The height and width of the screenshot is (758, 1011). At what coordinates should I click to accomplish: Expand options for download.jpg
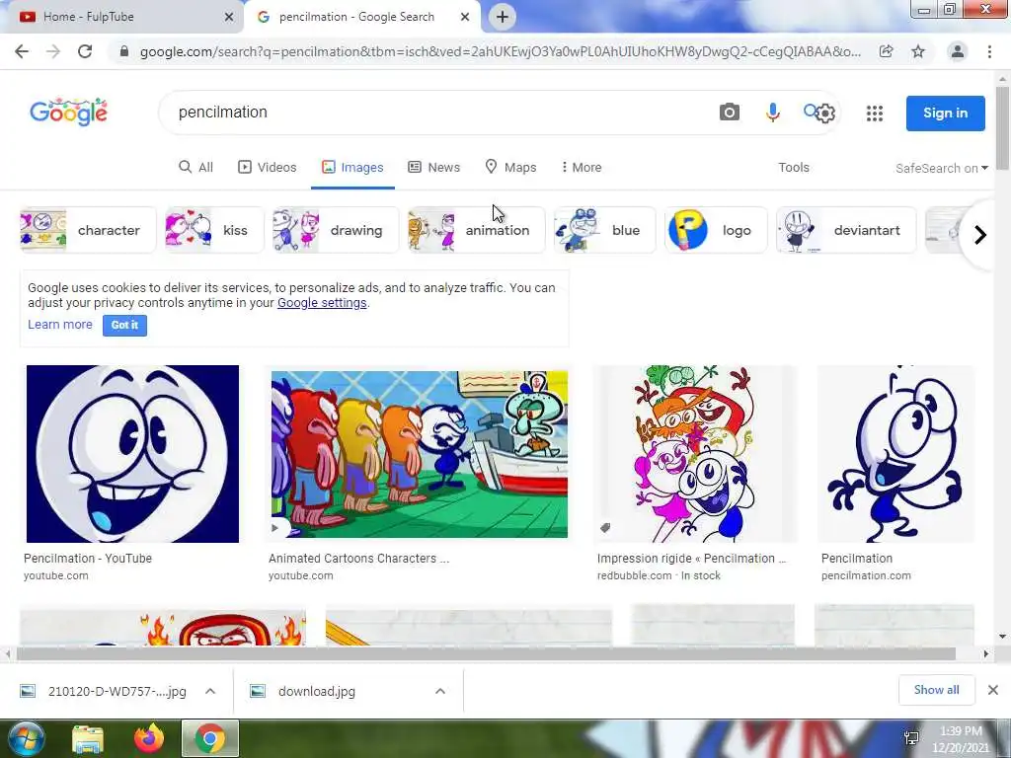pos(440,691)
